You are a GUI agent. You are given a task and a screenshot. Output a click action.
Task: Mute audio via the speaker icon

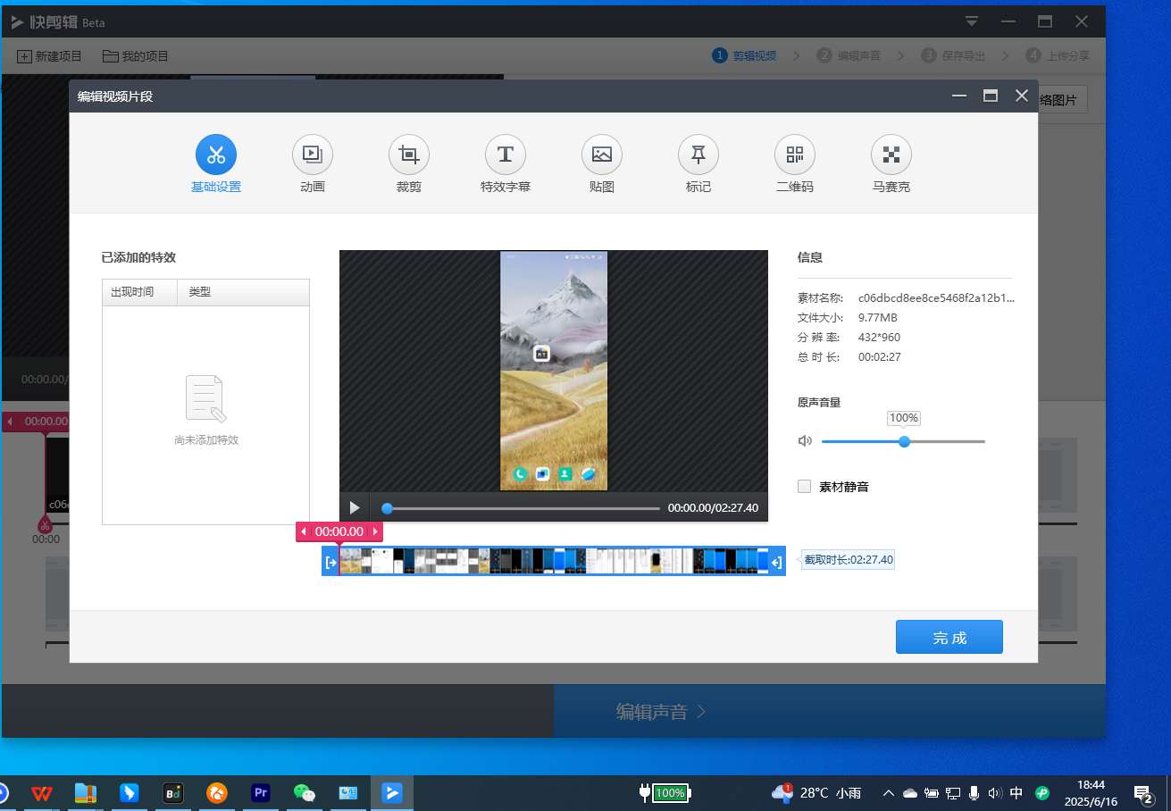tap(805, 441)
